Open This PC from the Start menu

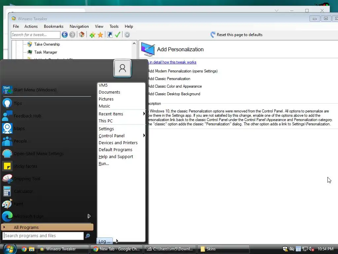tap(121, 121)
